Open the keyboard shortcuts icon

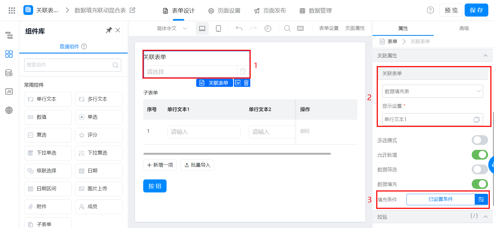(301, 28)
